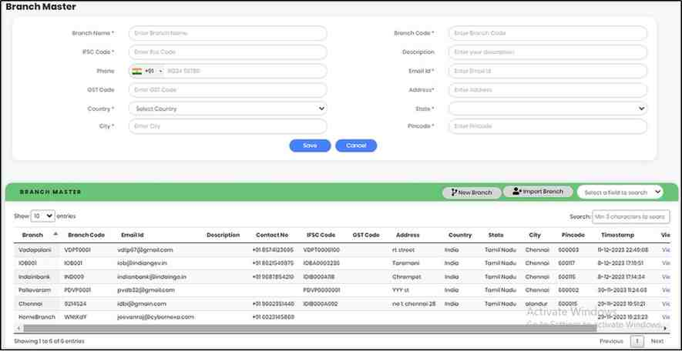
Task: Open View link for Vadapalani row
Action: (666, 250)
